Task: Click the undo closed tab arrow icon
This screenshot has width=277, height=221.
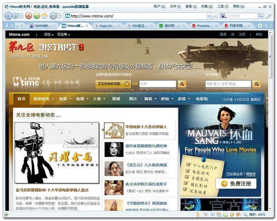Action: pos(53,16)
